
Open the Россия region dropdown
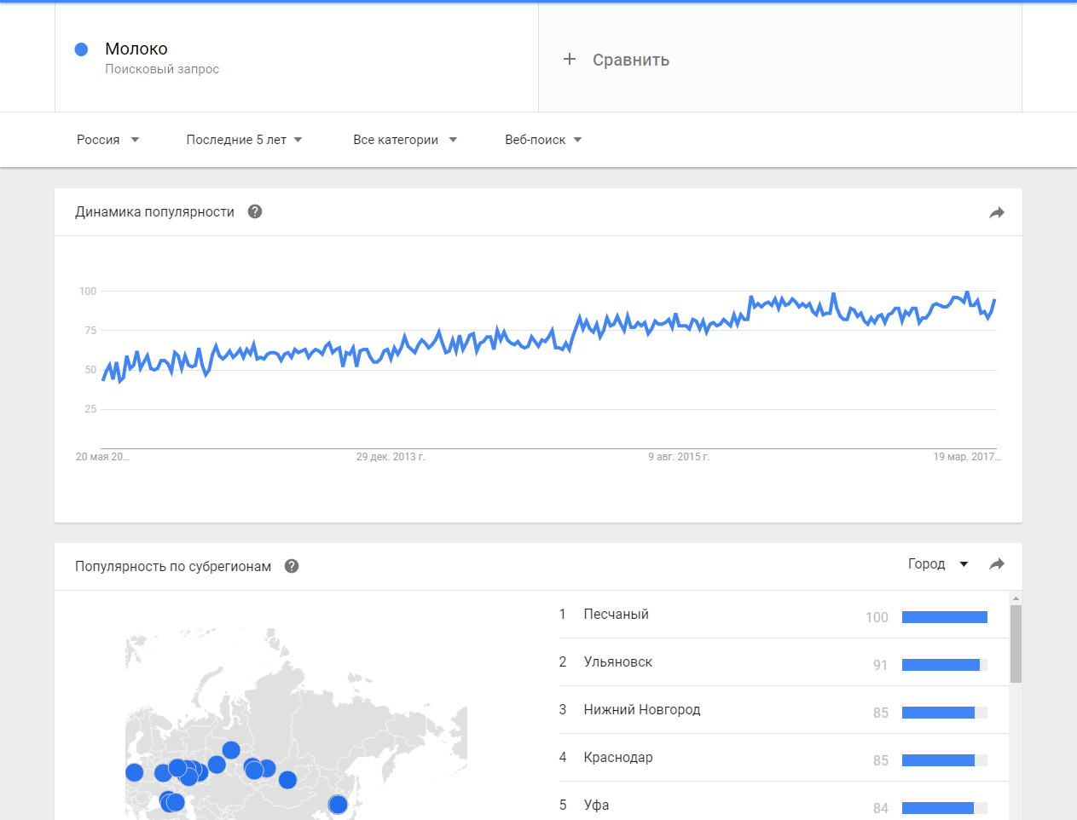(x=107, y=140)
